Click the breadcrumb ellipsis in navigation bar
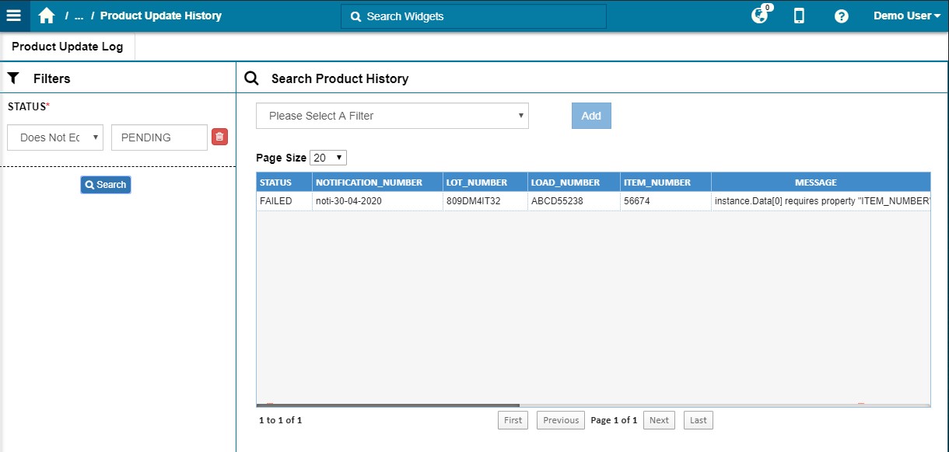This screenshot has height=452, width=949. coord(79,15)
